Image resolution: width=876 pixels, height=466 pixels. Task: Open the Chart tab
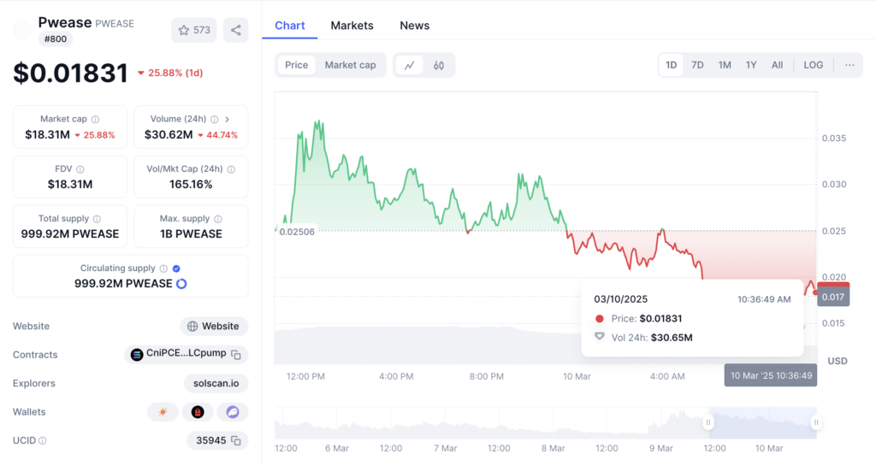point(290,26)
